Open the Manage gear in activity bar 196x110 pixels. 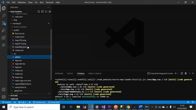[x=4, y=97]
